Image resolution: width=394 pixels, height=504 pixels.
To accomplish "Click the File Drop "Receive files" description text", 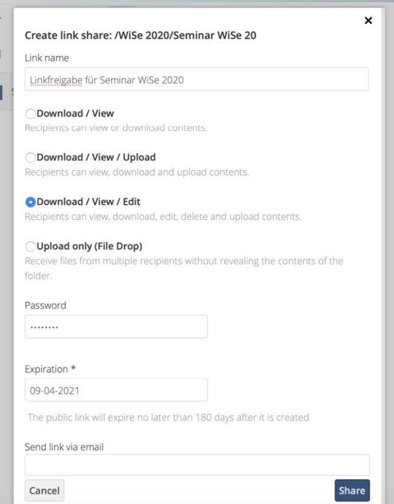I will click(x=183, y=261).
